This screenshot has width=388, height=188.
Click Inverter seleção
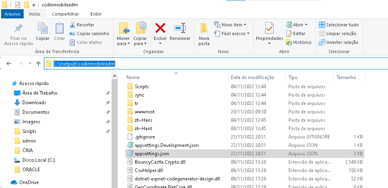click(338, 42)
